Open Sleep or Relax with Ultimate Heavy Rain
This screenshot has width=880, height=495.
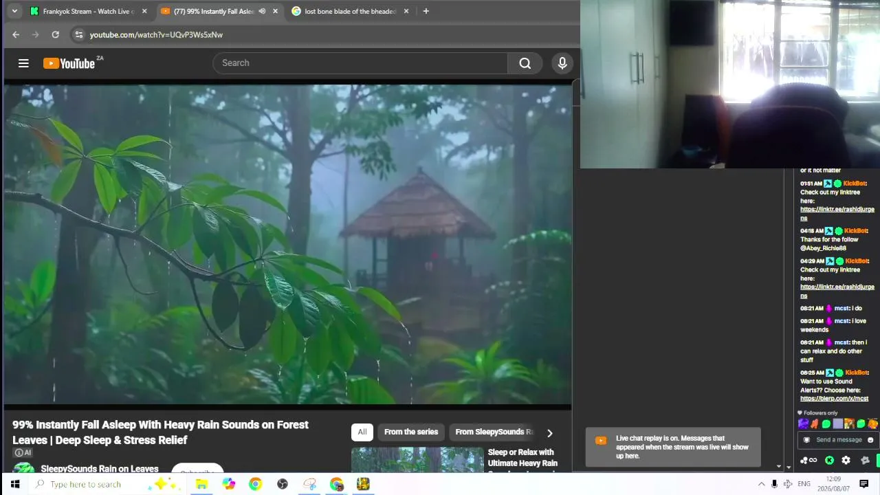[522, 458]
